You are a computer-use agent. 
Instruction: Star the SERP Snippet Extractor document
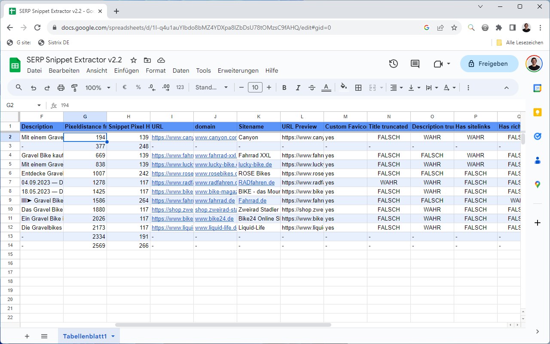[134, 60]
